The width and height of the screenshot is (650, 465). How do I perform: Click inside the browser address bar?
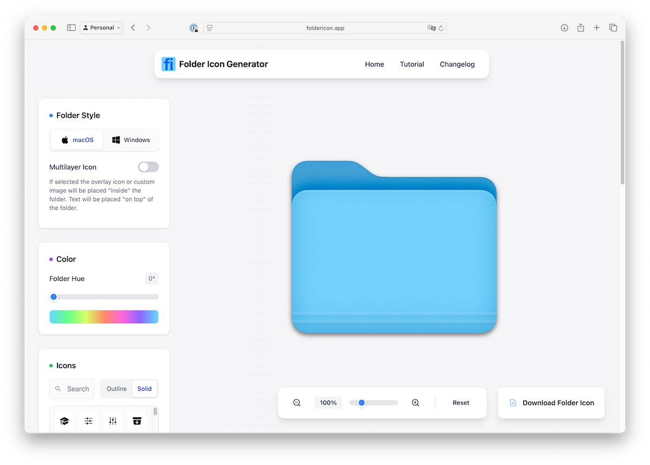[325, 27]
